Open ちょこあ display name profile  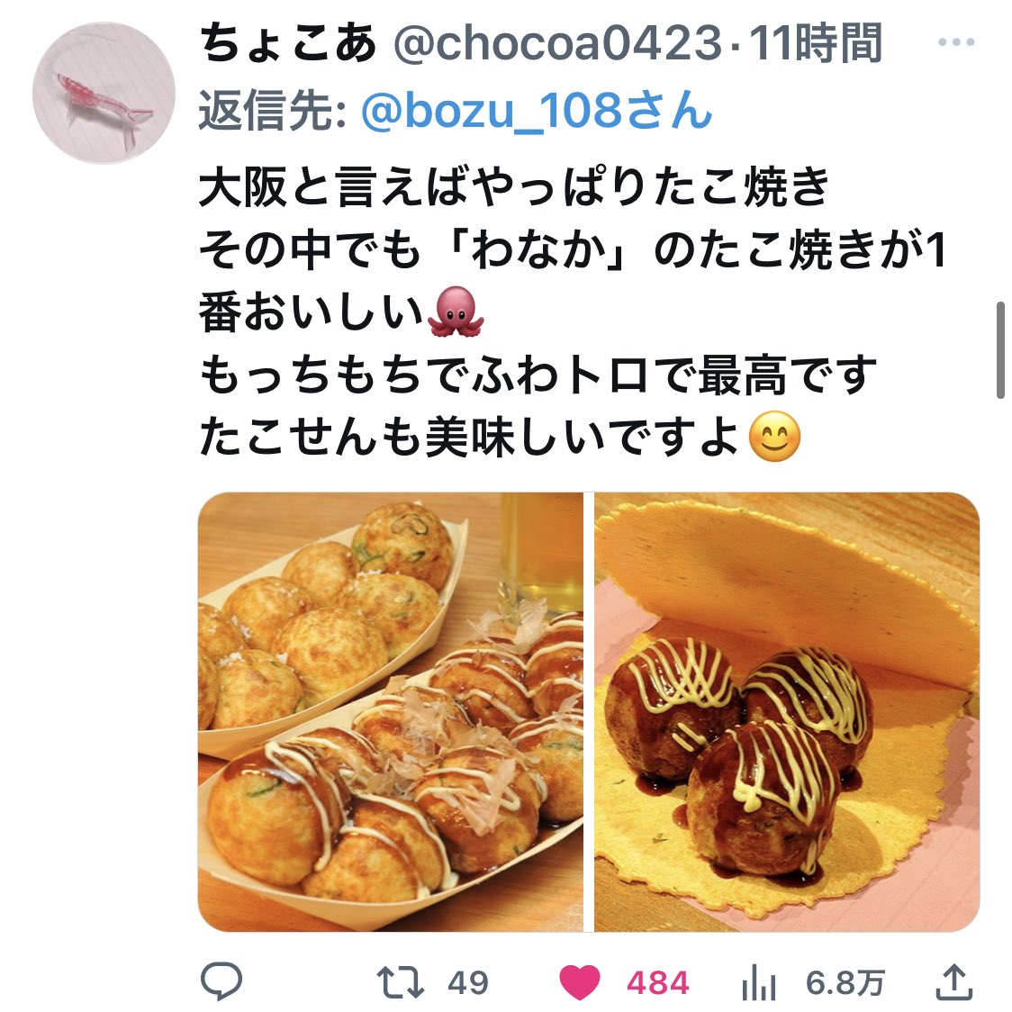click(x=288, y=42)
